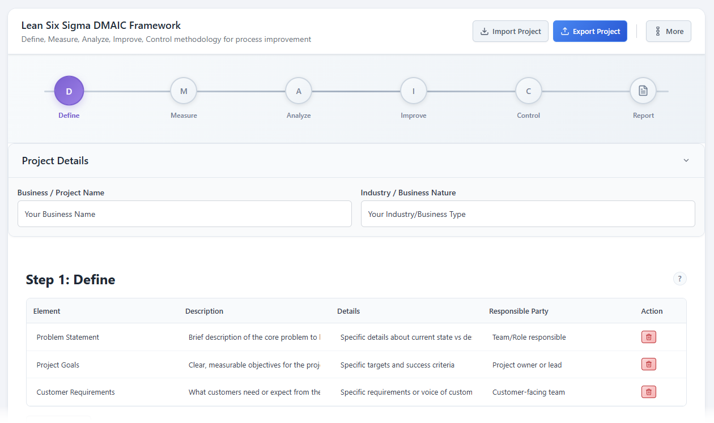Focus the Industry / Business Nature field

tap(528, 214)
